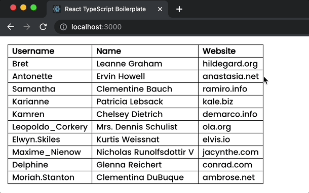The image size is (309, 193).
Task: Click the yellow minimize window button
Action: pos(23,8)
